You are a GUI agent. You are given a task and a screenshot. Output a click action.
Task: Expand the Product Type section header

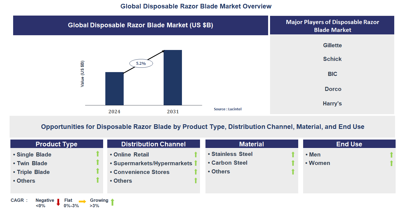coord(56,144)
